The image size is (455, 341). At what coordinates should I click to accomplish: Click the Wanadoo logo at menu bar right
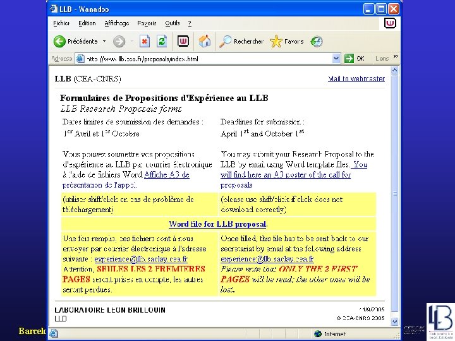pos(390,23)
